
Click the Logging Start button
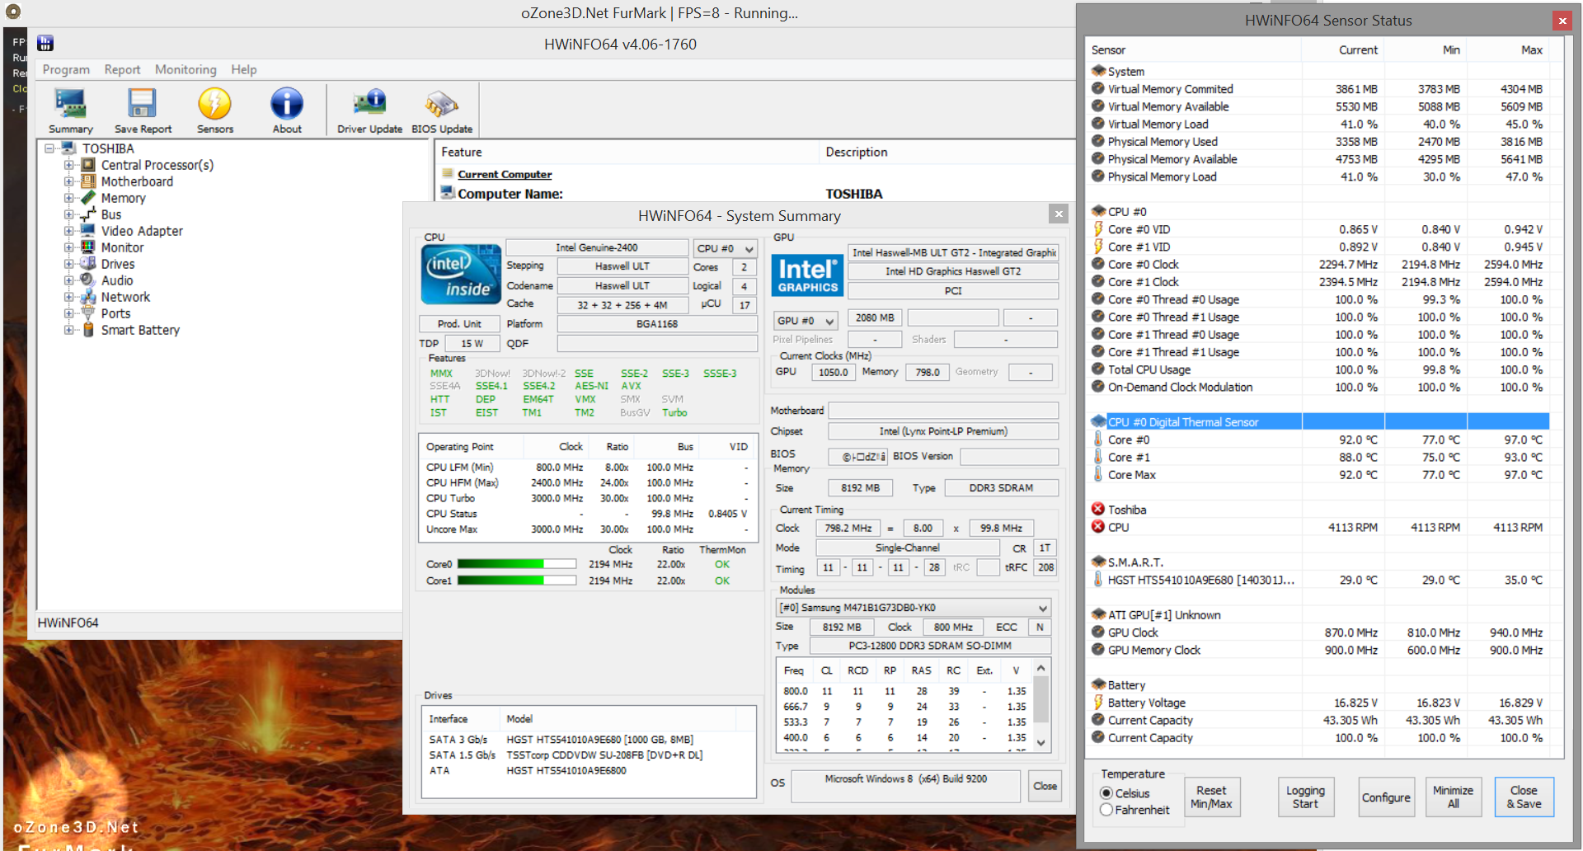coord(1305,797)
